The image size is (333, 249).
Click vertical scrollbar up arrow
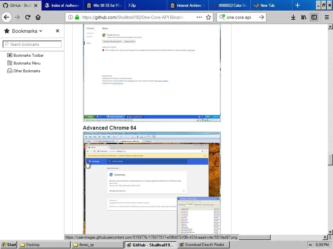click(330, 27)
